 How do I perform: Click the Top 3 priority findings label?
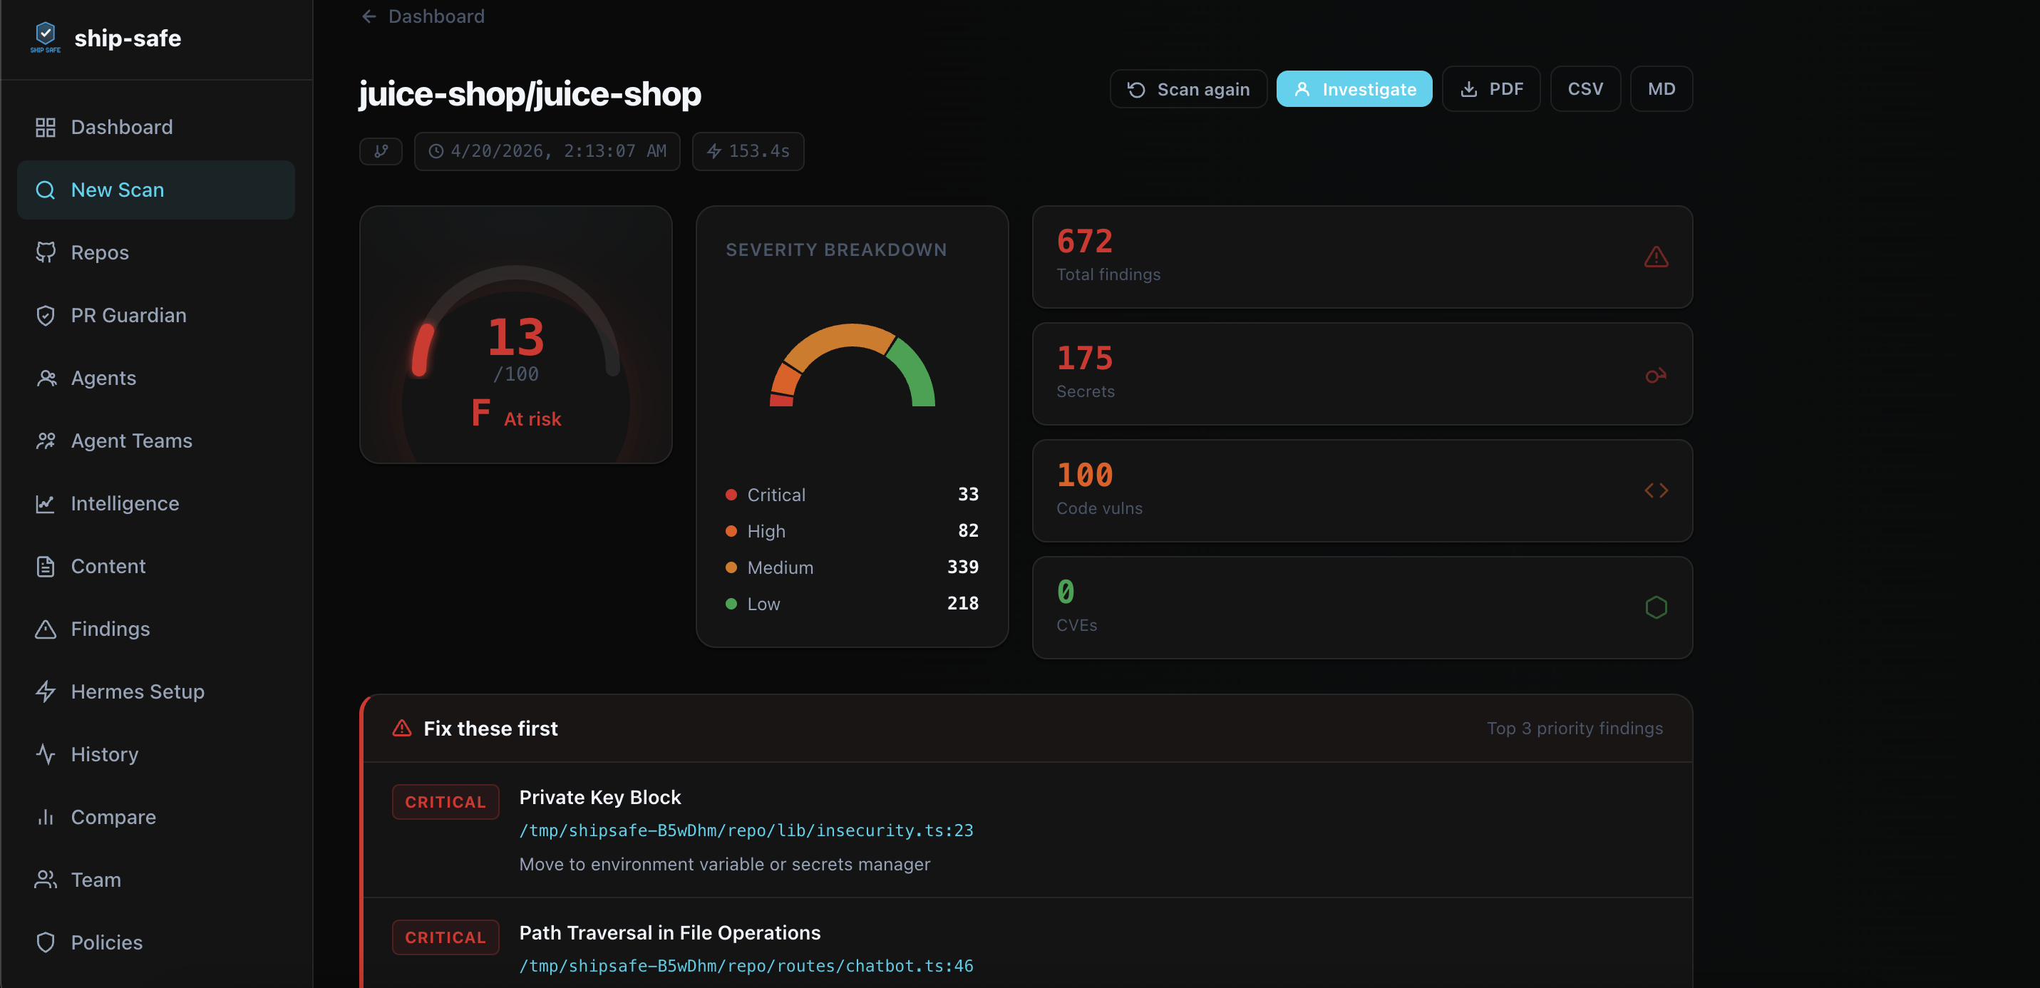1575,728
